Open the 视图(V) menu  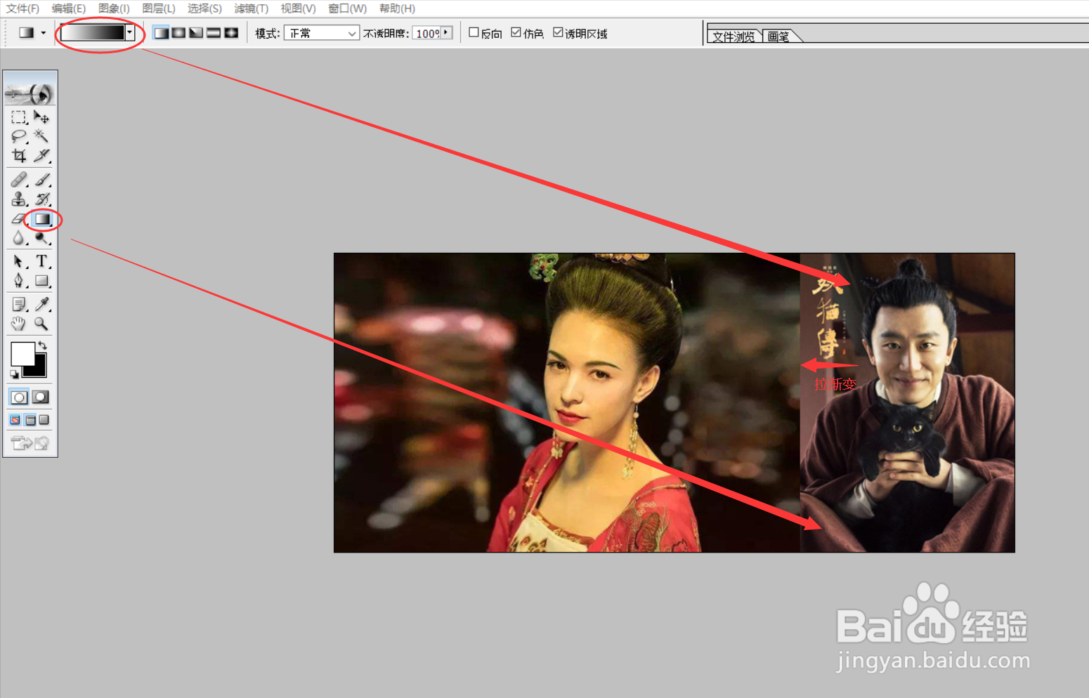point(298,8)
